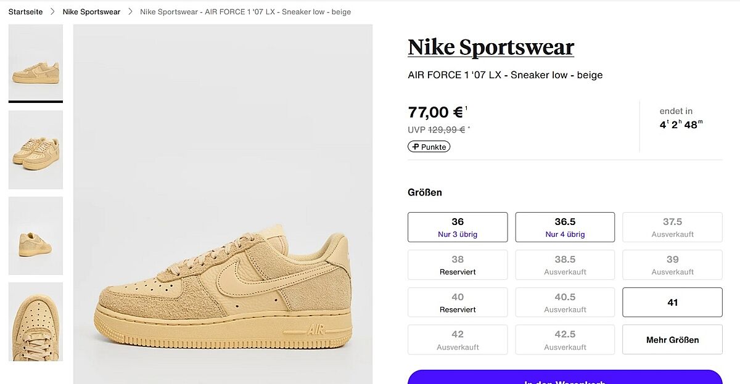Click the breadcrumb arrow after Startseite

coord(53,12)
